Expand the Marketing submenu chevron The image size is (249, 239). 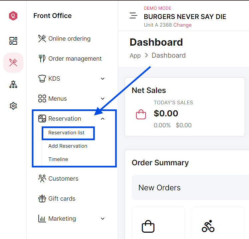point(103,219)
